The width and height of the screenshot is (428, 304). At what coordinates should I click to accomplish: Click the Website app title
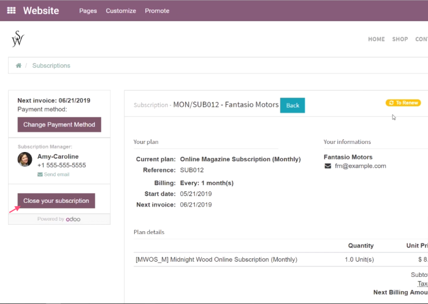pos(41,10)
